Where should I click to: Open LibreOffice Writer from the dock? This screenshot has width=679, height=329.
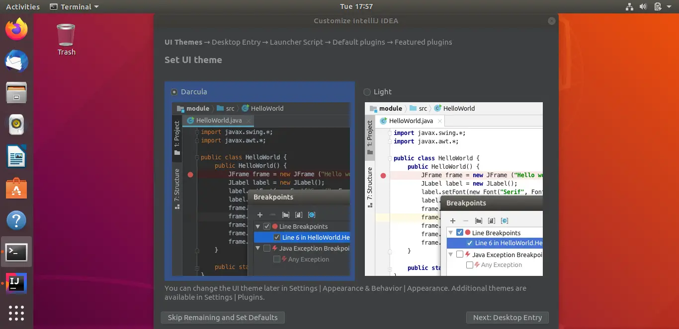tap(16, 157)
